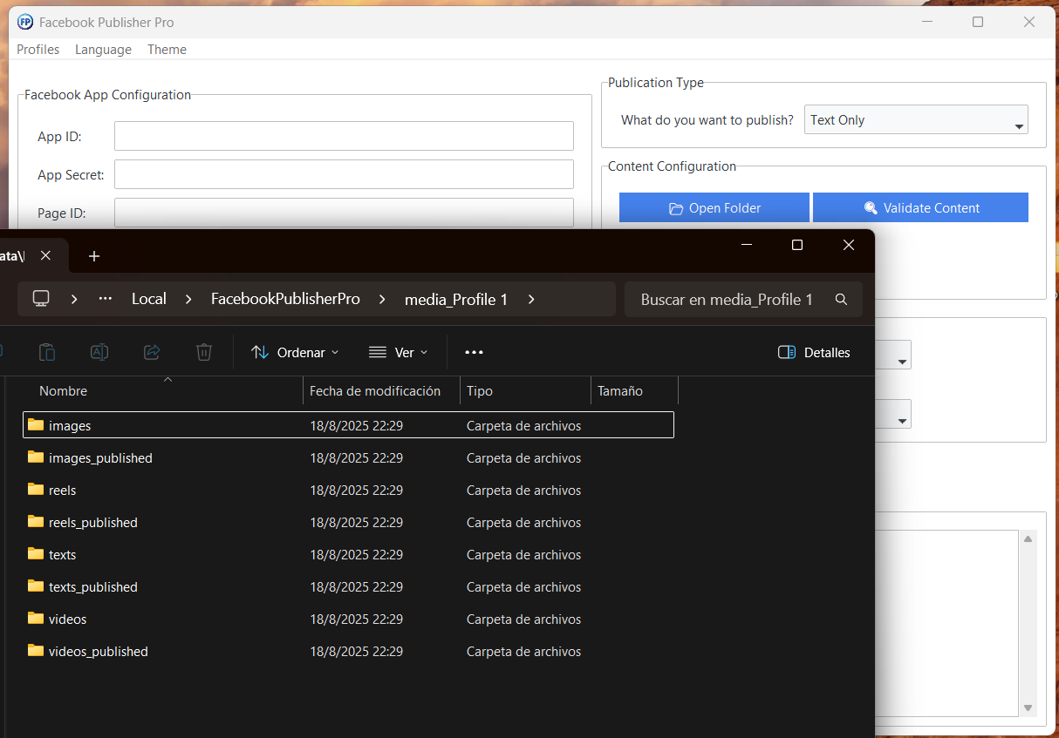The height and width of the screenshot is (738, 1059).
Task: Open the Ordenar sort dropdown
Action: coord(295,352)
